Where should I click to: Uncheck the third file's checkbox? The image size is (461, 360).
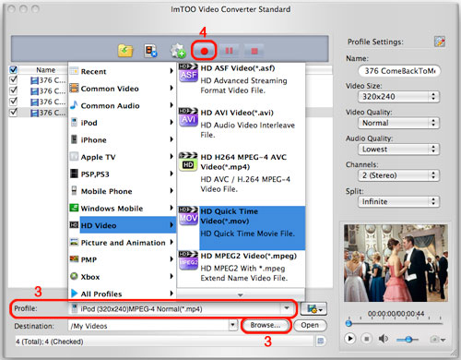pyautogui.click(x=14, y=102)
